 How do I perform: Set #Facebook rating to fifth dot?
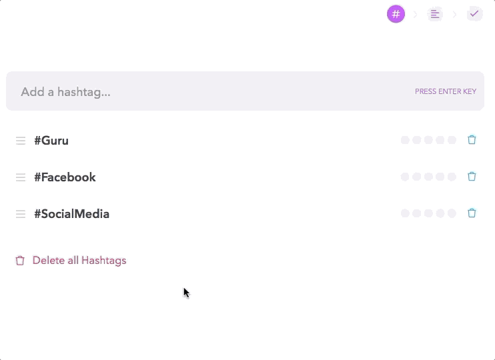pos(452,177)
